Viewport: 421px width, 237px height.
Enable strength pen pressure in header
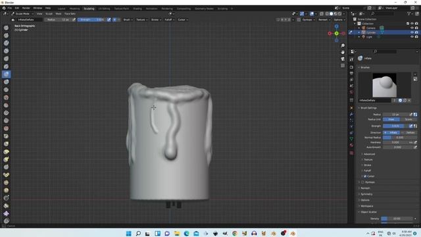coord(109,20)
